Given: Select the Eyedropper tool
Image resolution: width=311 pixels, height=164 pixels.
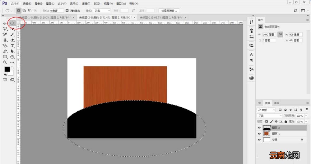Looking at the screenshot, I should [5, 34].
